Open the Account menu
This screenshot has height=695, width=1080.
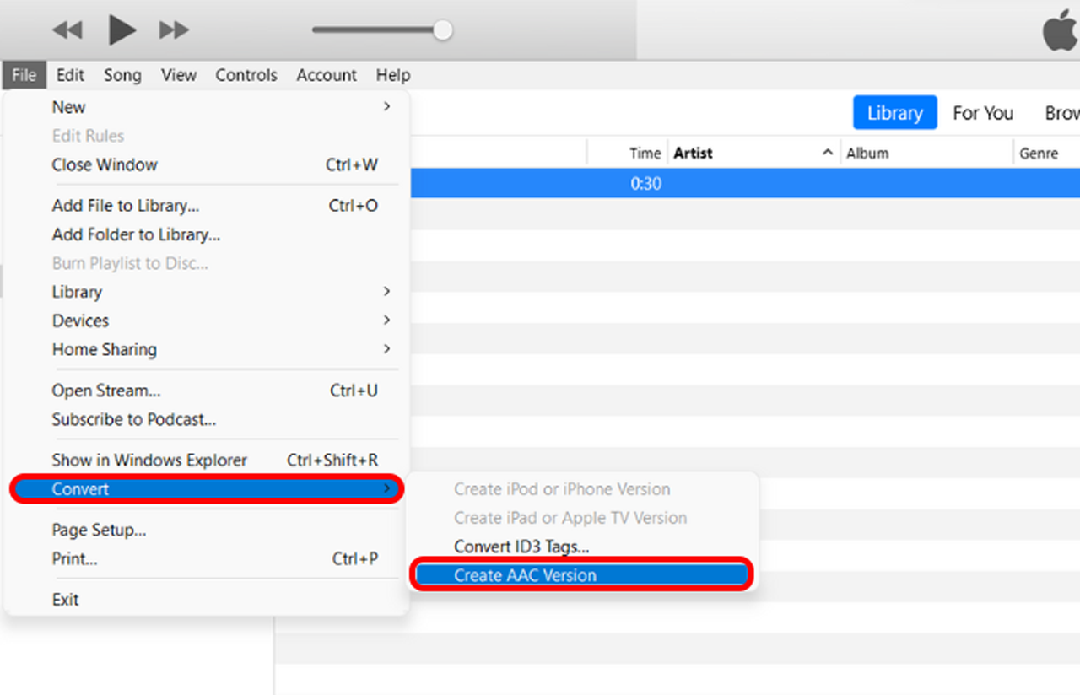[x=327, y=75]
